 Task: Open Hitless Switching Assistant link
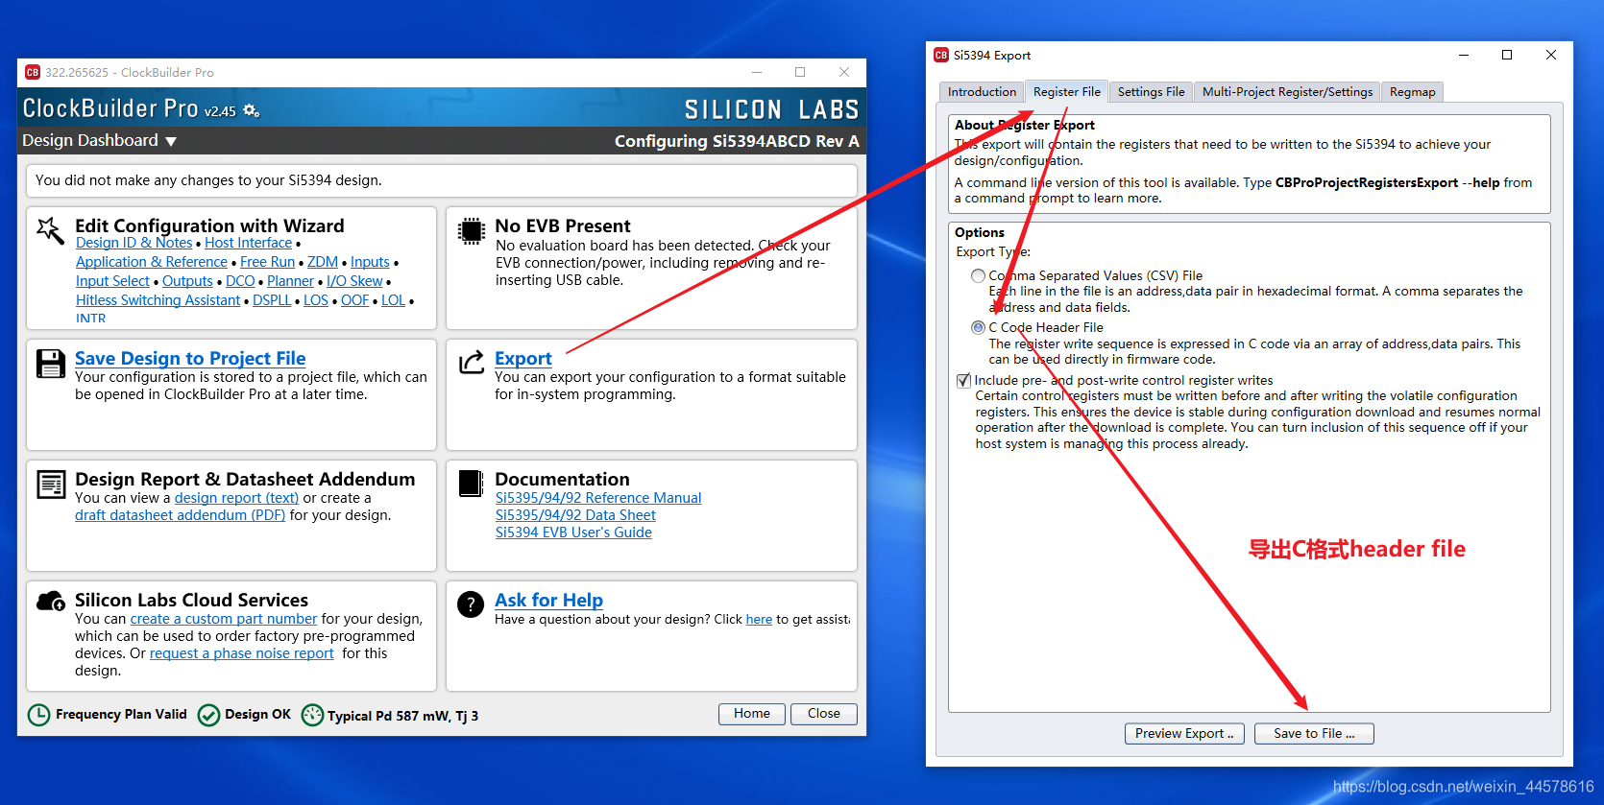[158, 300]
